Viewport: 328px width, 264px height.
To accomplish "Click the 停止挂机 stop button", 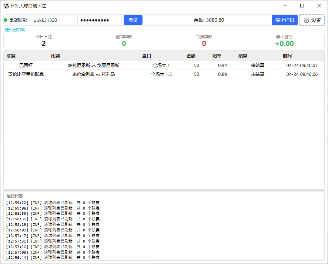I will (x=285, y=20).
